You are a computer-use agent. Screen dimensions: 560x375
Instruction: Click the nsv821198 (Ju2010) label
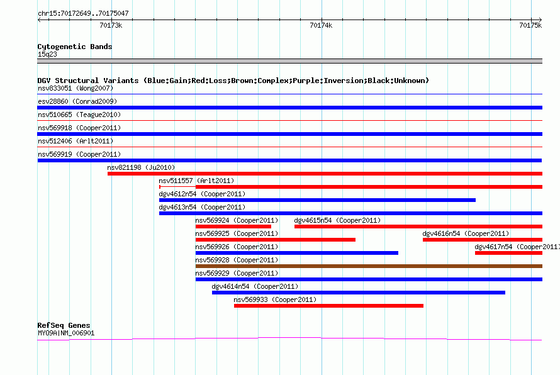tap(141, 167)
